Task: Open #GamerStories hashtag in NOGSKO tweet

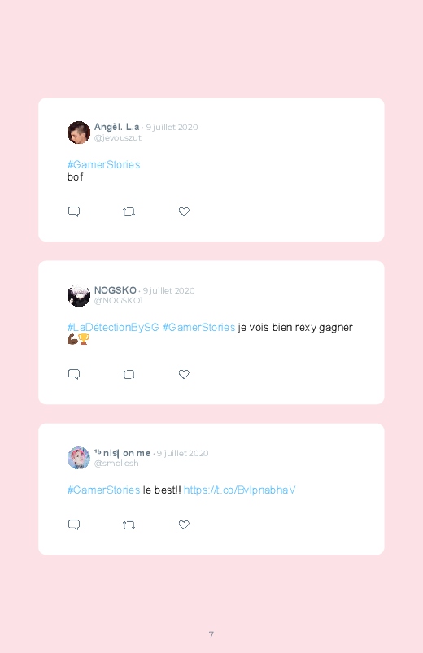Action: click(198, 328)
